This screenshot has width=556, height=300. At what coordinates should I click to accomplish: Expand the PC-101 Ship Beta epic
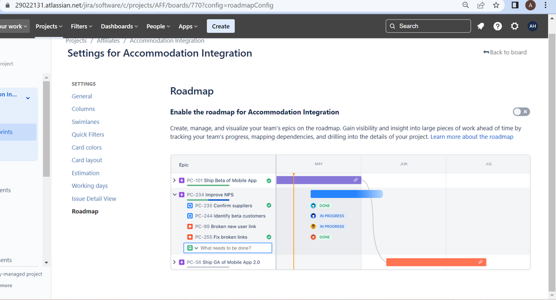tap(174, 181)
